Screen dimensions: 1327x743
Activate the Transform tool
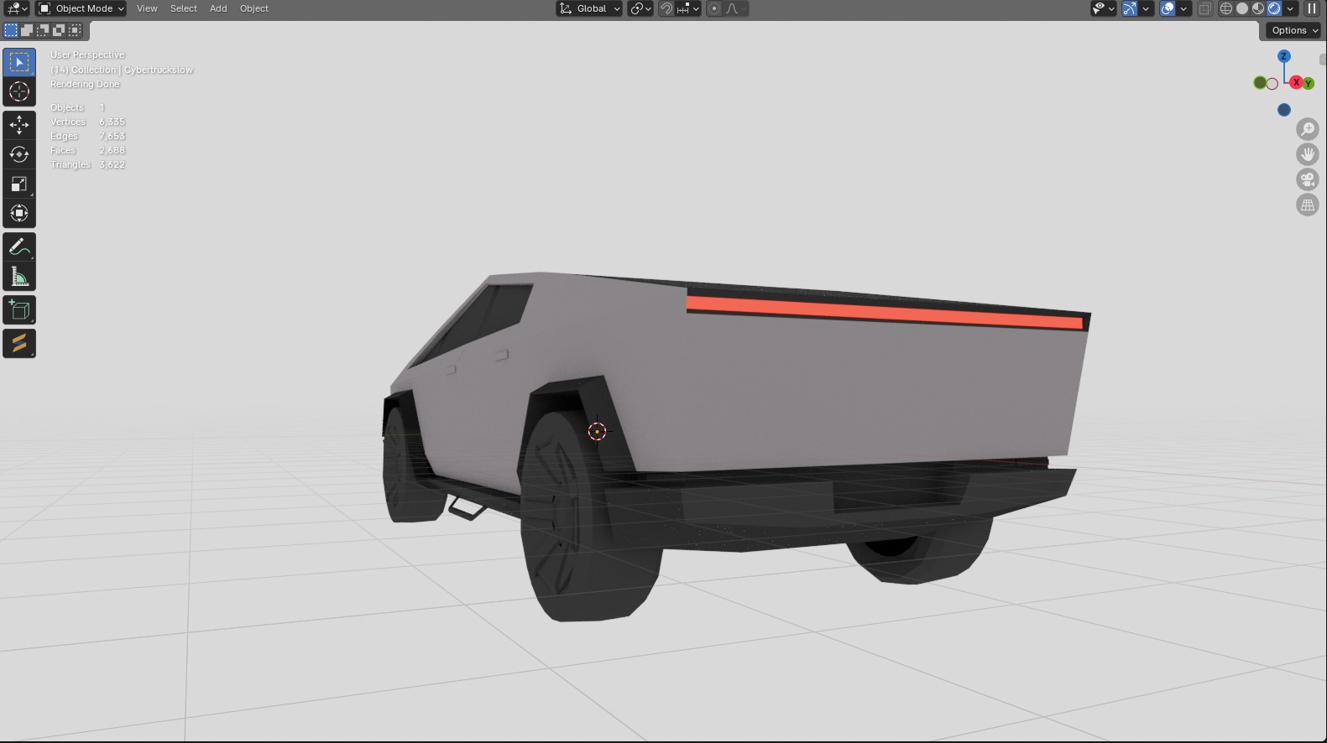click(x=19, y=213)
